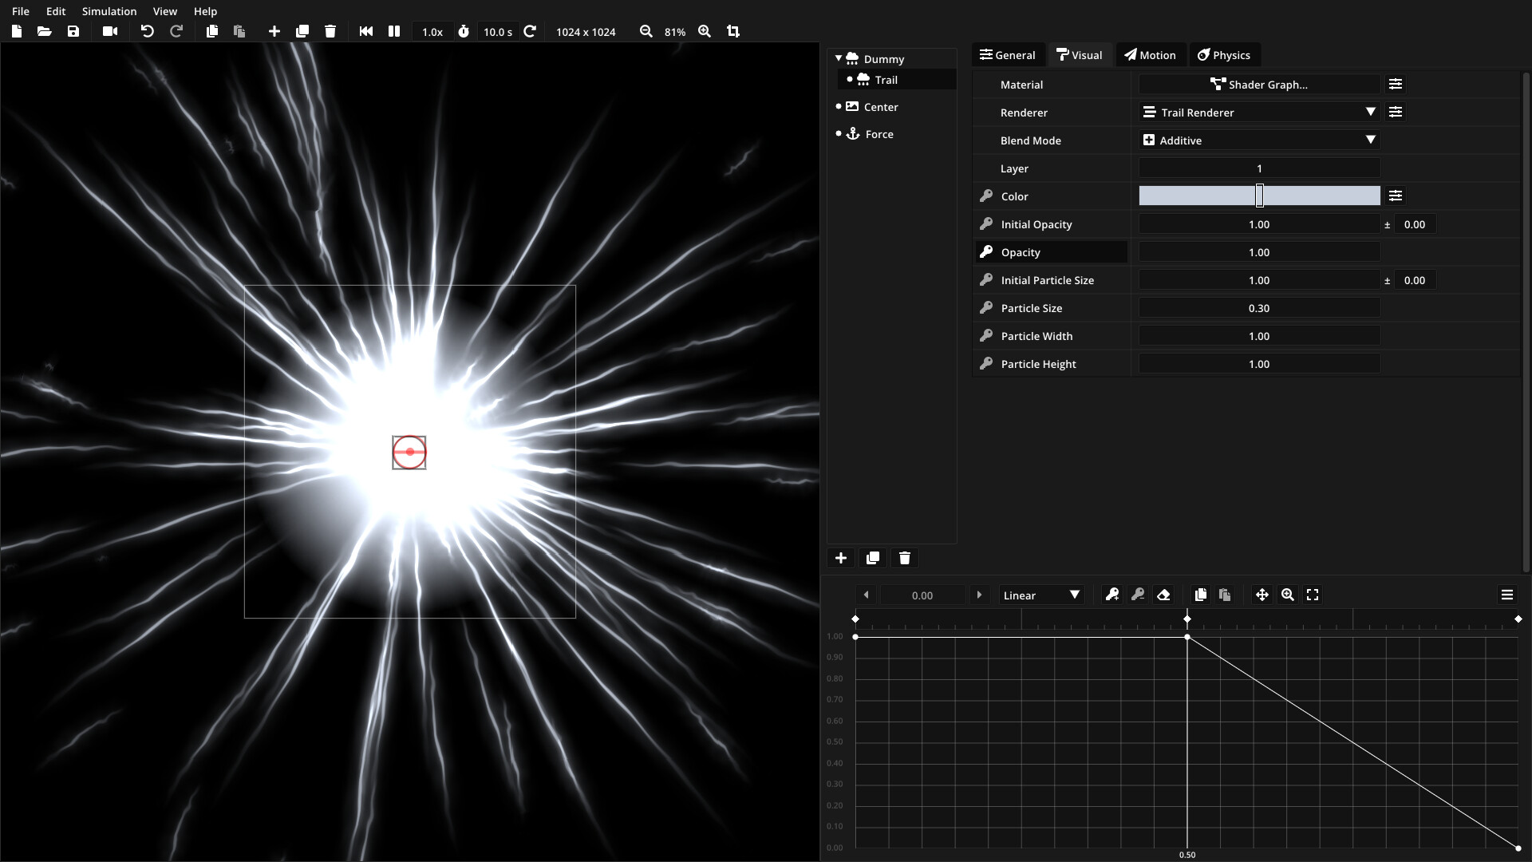The height and width of the screenshot is (862, 1532).
Task: Click the undo arrow icon
Action: coord(147,31)
